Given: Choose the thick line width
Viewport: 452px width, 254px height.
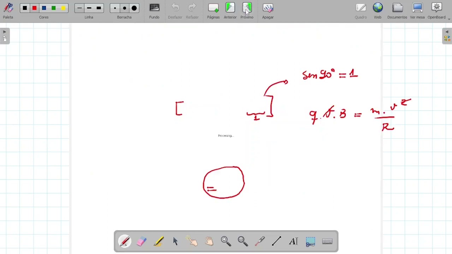Looking at the screenshot, I should (x=99, y=8).
